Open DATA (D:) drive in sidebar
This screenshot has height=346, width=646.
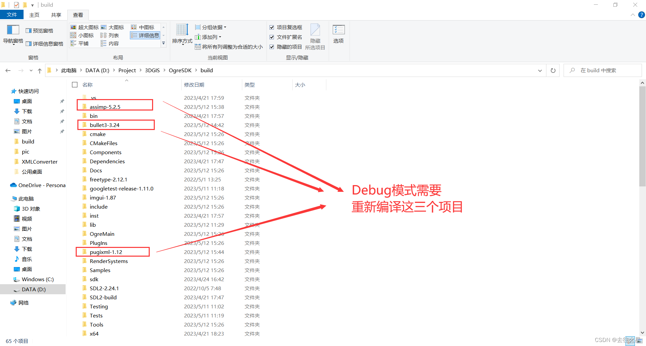pyautogui.click(x=33, y=289)
